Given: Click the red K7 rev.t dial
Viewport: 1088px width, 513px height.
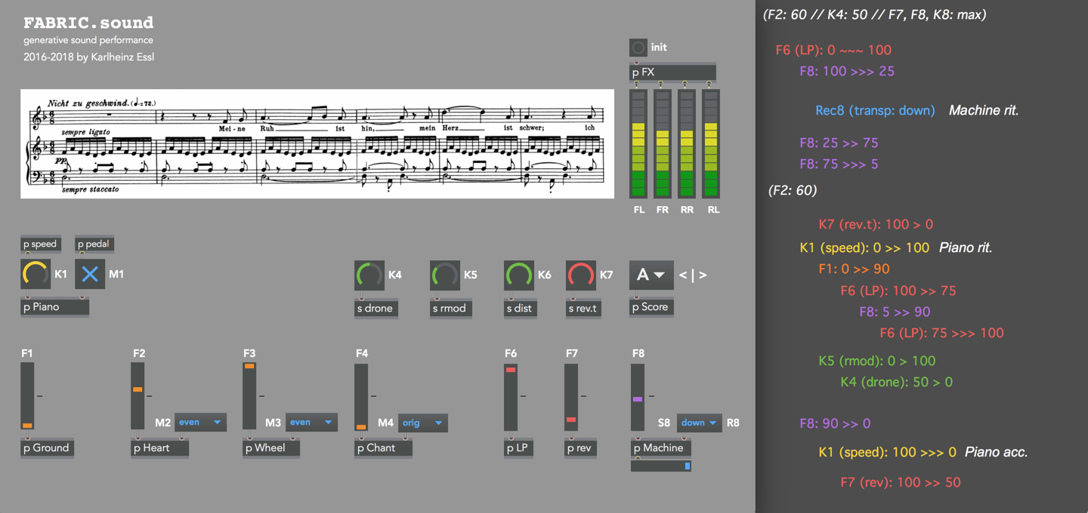Looking at the screenshot, I should 580,275.
